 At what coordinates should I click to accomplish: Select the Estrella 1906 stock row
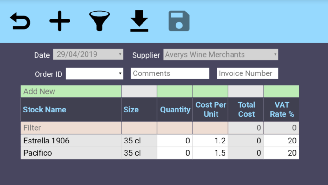71,141
